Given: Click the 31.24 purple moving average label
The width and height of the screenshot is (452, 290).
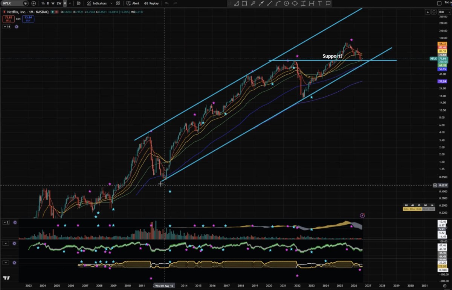Looking at the screenshot, I should (x=443, y=81).
